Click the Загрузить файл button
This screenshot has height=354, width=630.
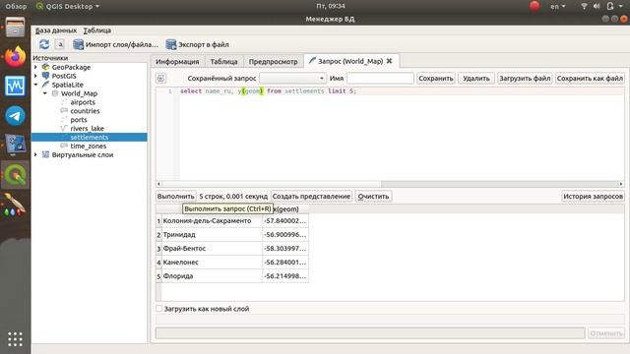[x=525, y=79]
